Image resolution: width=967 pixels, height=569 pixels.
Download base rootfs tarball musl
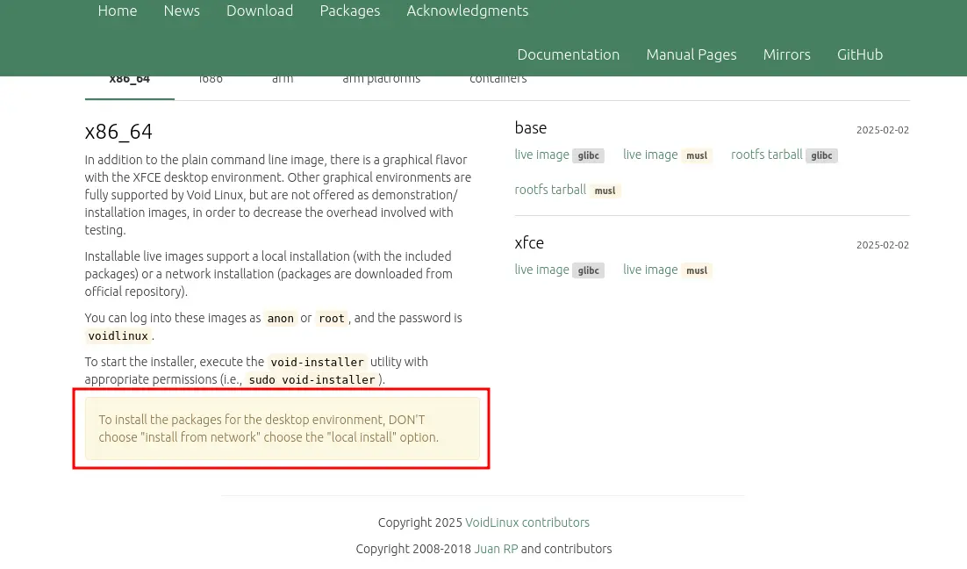click(568, 190)
